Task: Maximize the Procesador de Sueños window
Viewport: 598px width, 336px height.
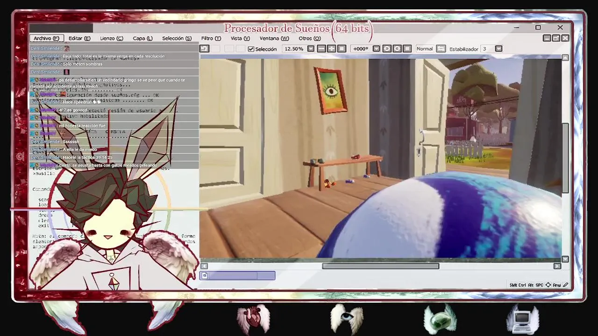Action: pyautogui.click(x=538, y=28)
